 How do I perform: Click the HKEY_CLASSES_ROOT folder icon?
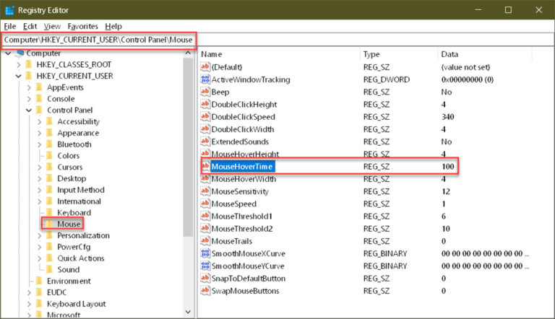[x=29, y=64]
